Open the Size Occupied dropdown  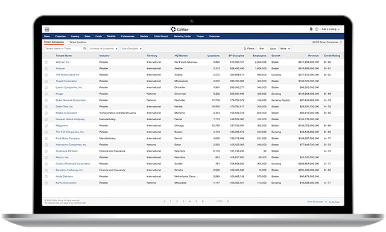click(131, 48)
